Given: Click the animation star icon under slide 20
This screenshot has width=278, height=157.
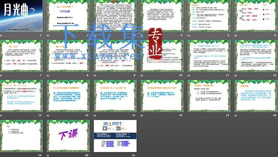Looking at the screenshot, I should (48, 155).
